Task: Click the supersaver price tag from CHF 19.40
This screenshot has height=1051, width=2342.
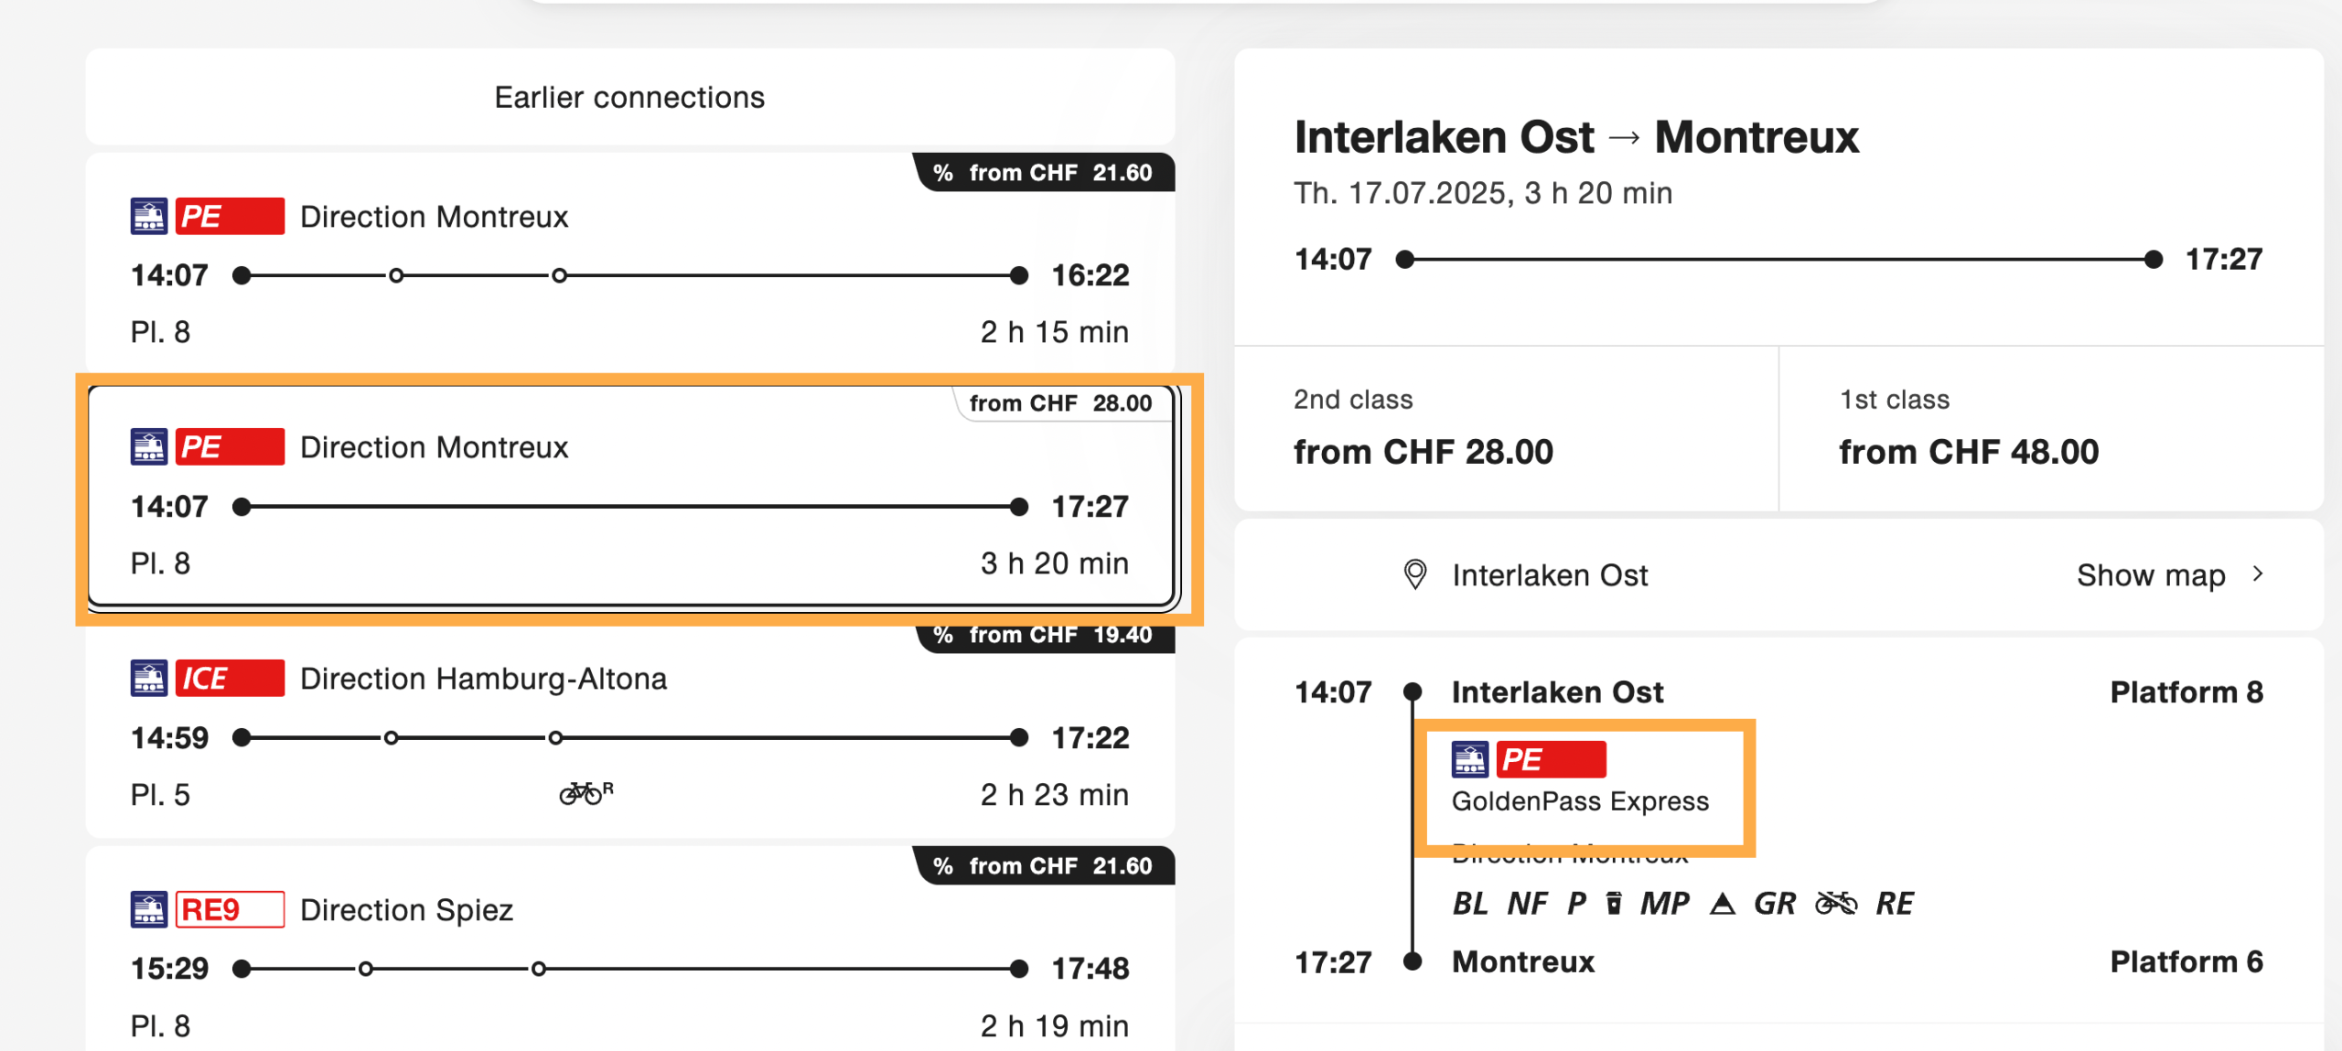Action: click(1043, 635)
